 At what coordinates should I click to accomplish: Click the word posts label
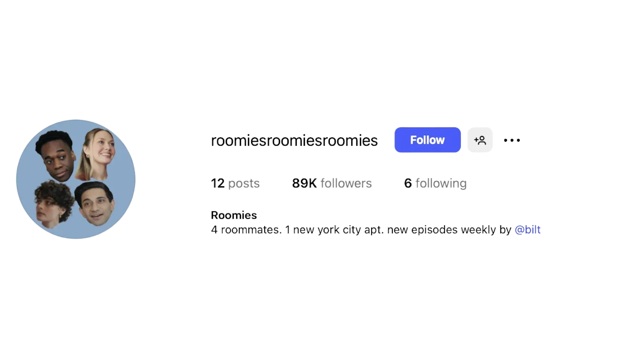pyautogui.click(x=244, y=184)
